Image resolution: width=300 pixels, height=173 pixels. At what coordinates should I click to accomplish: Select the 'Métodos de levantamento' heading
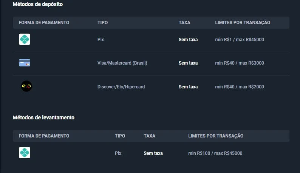coord(43,117)
